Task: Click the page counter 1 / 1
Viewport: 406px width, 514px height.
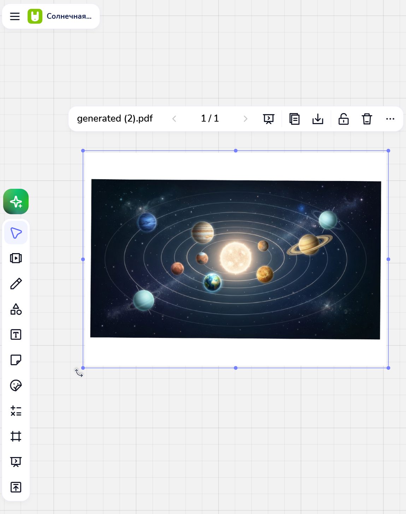Action: click(x=210, y=118)
